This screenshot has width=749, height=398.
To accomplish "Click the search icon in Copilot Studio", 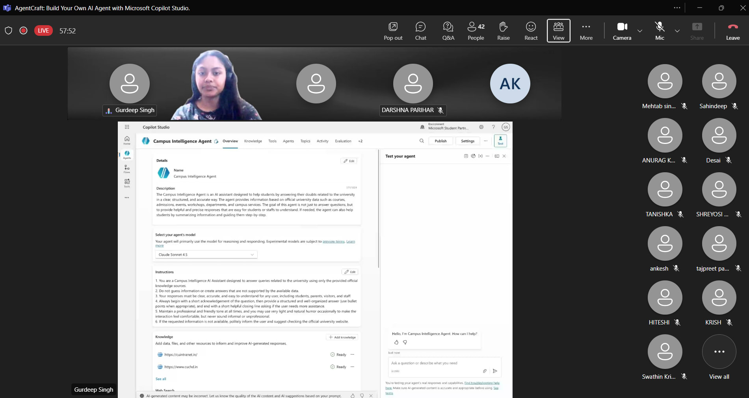I will 422,141.
